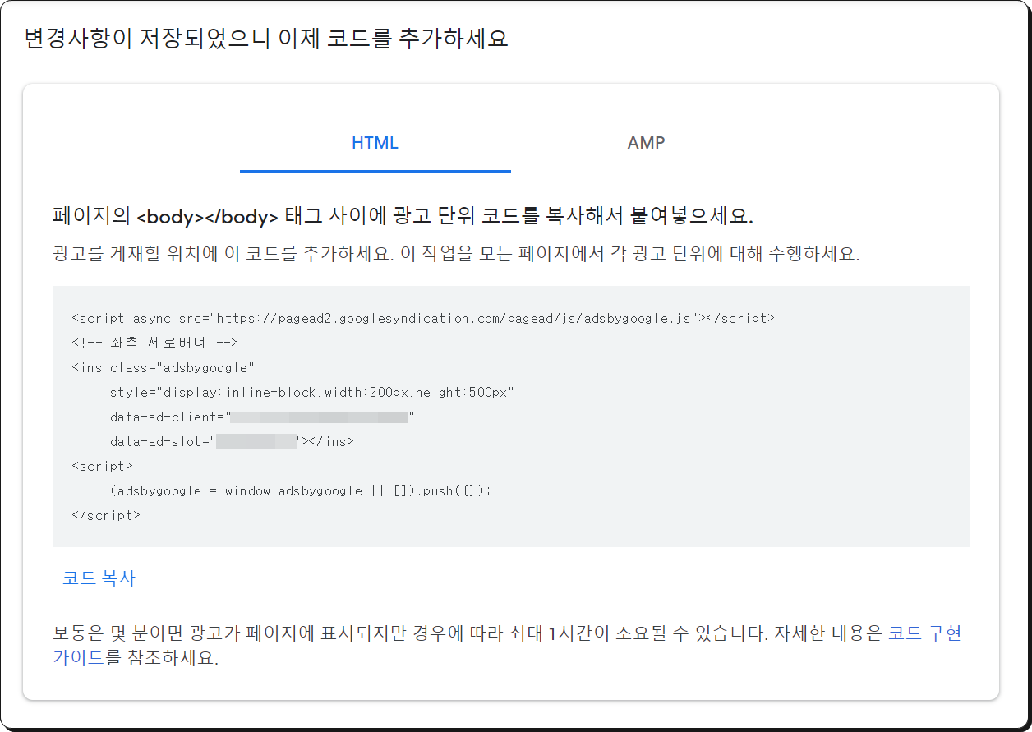Viewport: 1032px width, 732px height.
Task: Switch to the HTML tab
Action: point(375,143)
